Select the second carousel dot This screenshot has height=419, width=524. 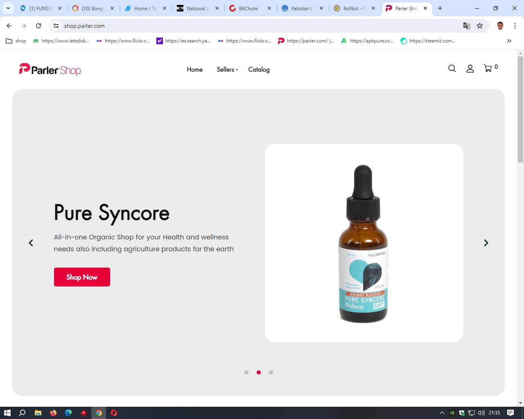pyautogui.click(x=259, y=372)
